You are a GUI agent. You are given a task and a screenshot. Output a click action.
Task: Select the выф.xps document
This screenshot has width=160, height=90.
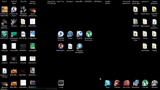click(x=4, y=58)
